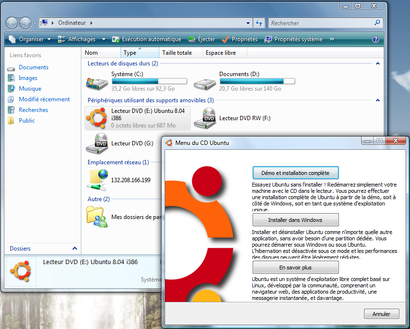Viewport: 410px width, 329px height.
Task: Collapse the Lecteurs de disques durs group
Action: point(378,63)
